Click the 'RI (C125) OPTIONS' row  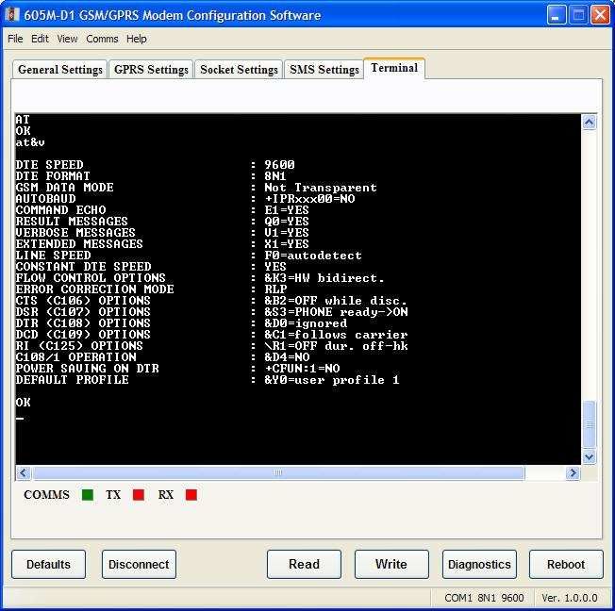pyautogui.click(x=212, y=346)
